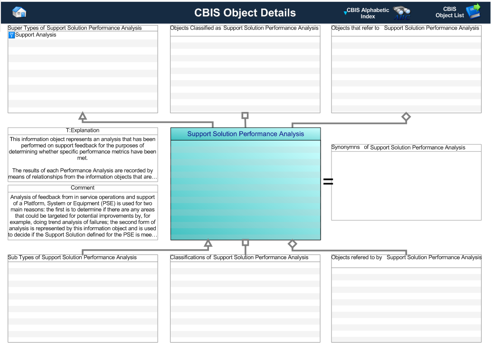Click the blue book Object List icon
The image size is (492, 344).
point(473,11)
